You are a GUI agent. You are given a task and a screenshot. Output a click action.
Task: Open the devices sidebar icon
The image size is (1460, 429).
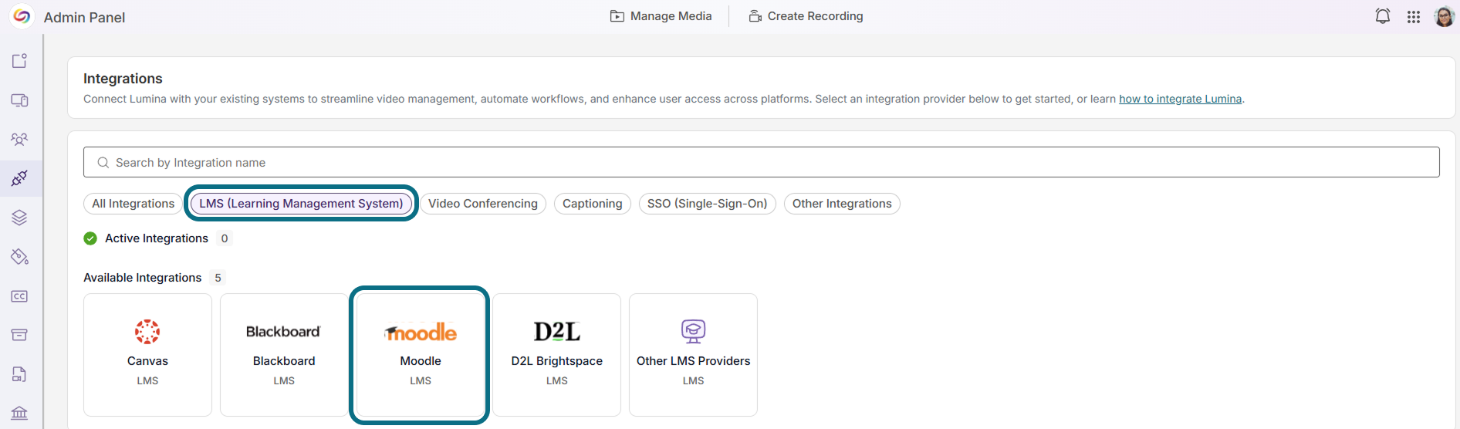[19, 100]
